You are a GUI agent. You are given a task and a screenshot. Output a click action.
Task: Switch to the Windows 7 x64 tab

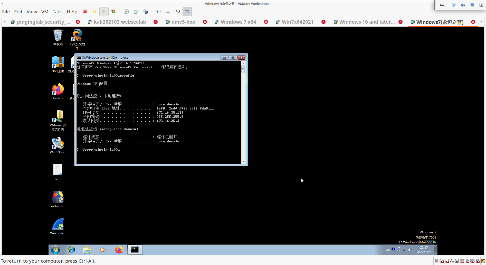point(236,22)
